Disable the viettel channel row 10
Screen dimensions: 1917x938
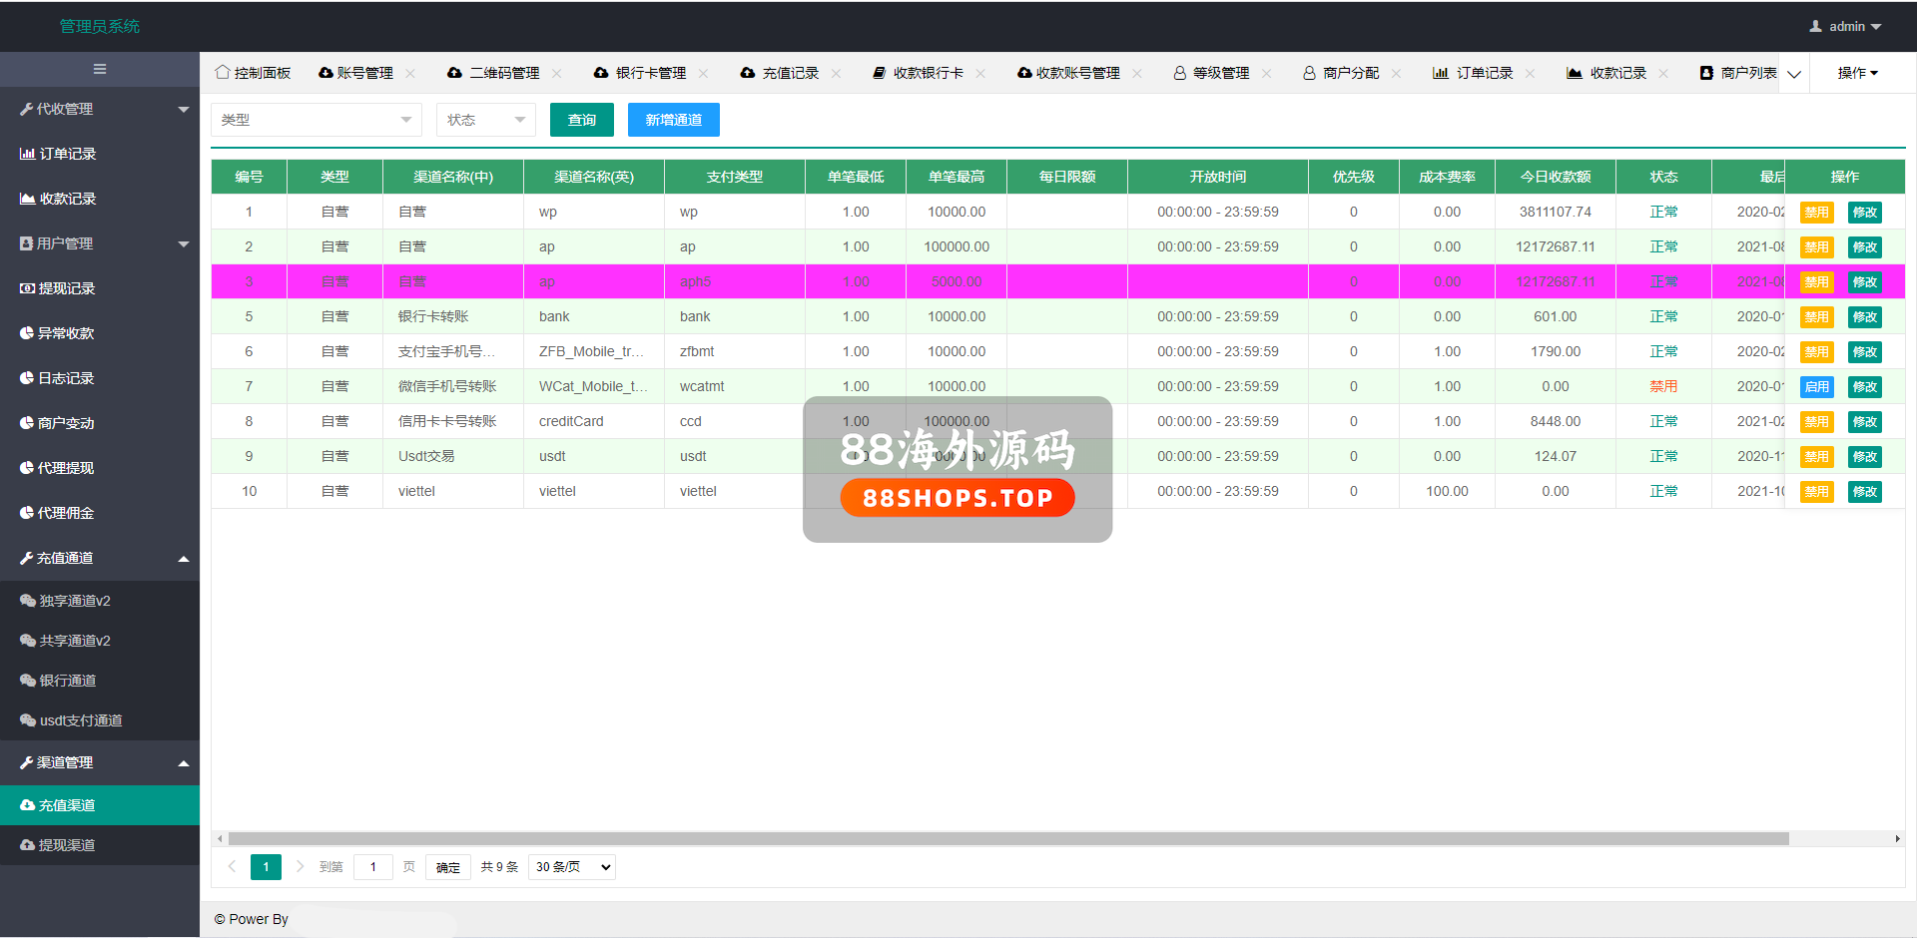1816,492
